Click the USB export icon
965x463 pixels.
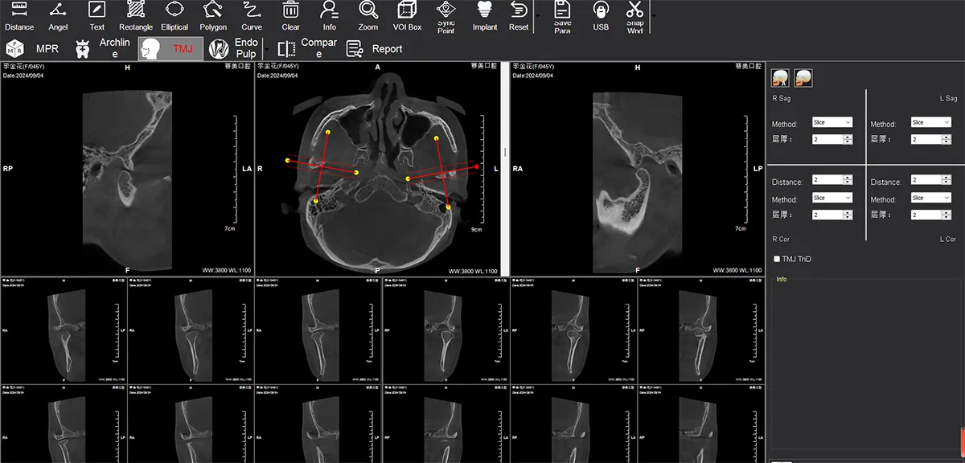point(601,10)
